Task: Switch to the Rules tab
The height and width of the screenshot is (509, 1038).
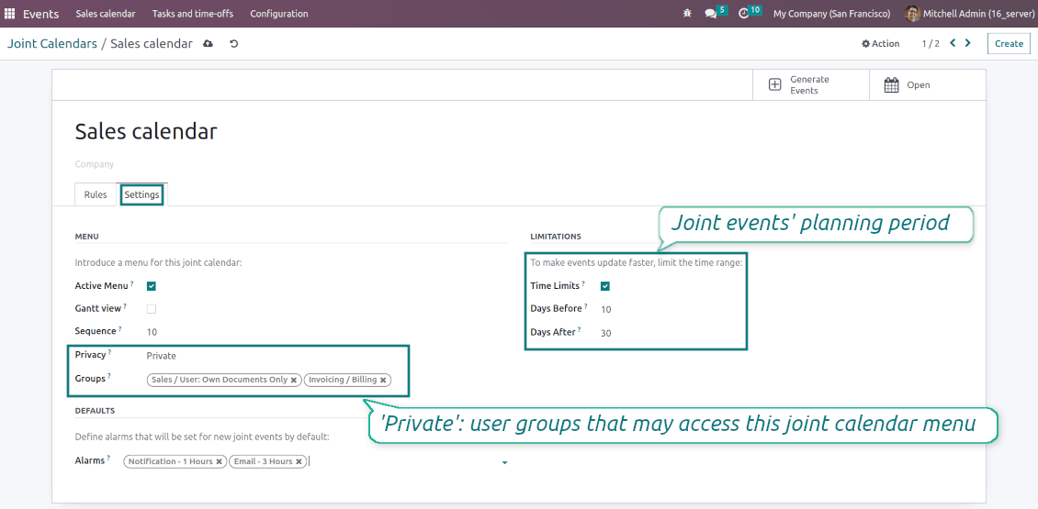Action: click(96, 195)
